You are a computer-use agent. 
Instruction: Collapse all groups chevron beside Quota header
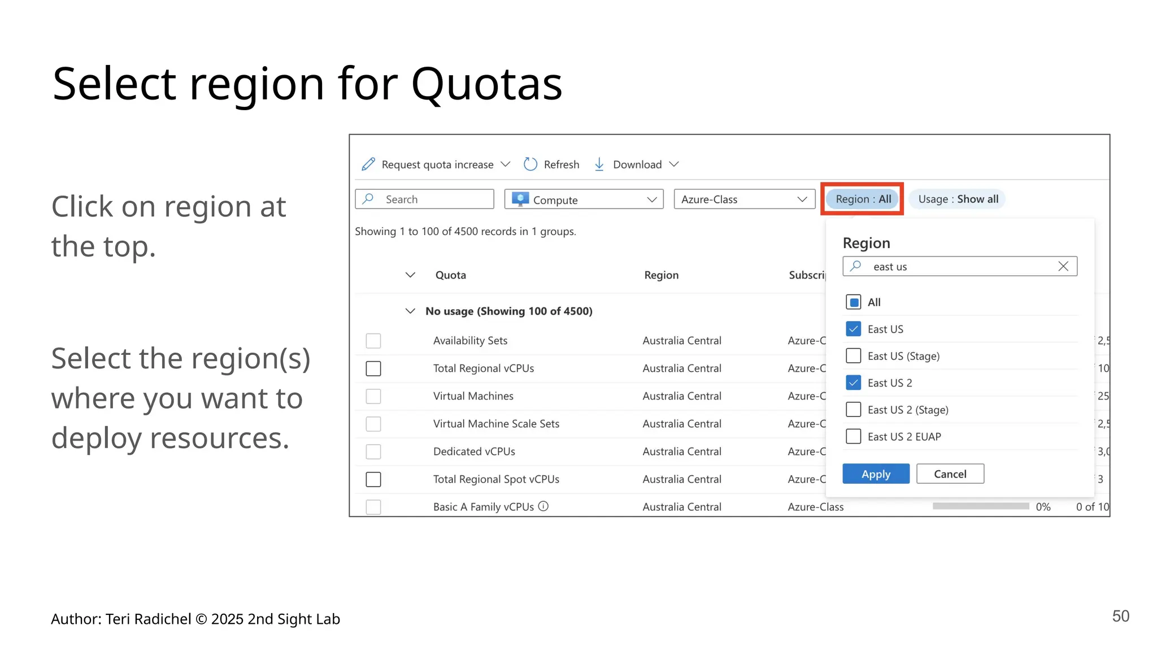[411, 275]
